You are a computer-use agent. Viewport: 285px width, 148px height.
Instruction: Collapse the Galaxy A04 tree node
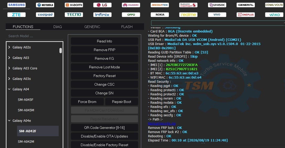tap(9, 89)
